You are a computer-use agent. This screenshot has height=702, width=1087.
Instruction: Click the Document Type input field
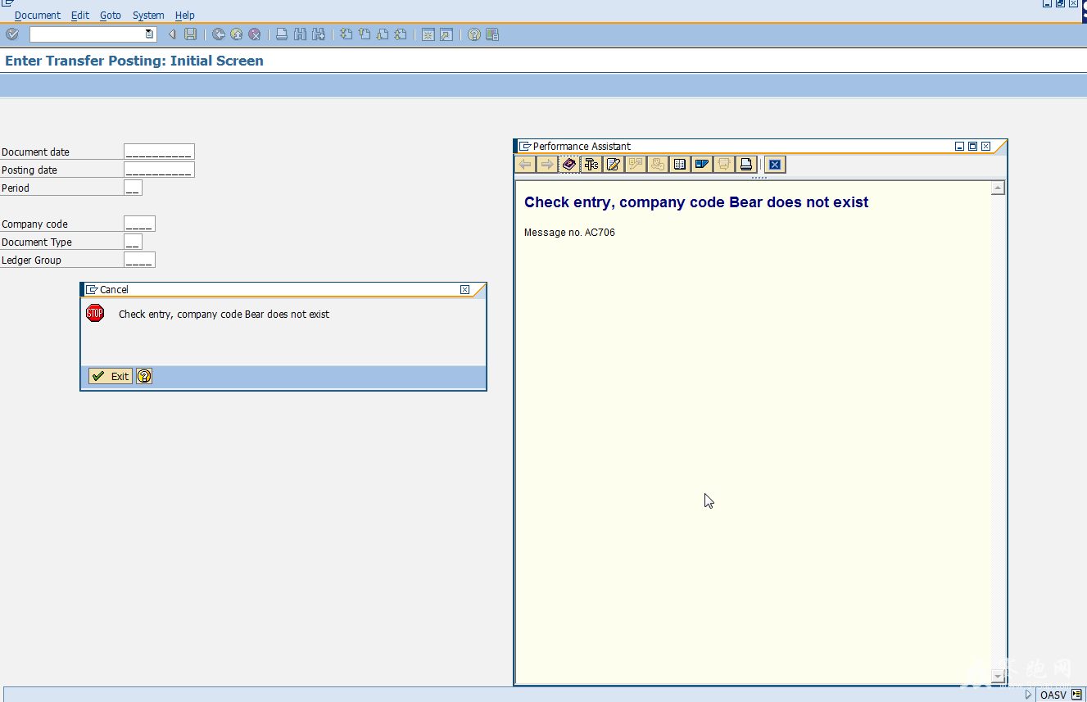(133, 242)
